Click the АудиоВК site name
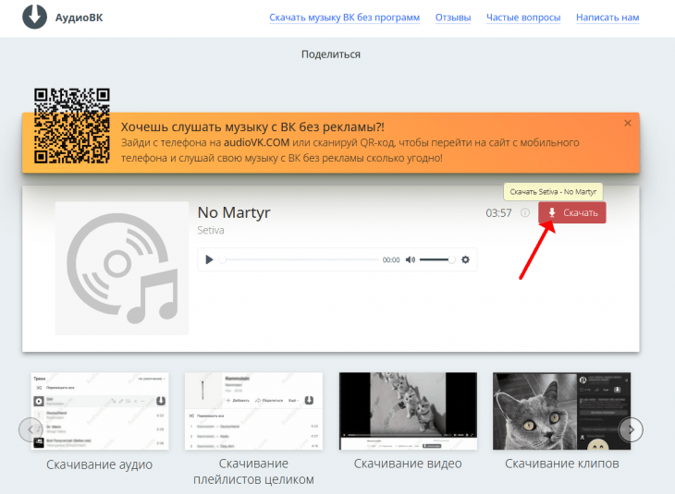 80,18
